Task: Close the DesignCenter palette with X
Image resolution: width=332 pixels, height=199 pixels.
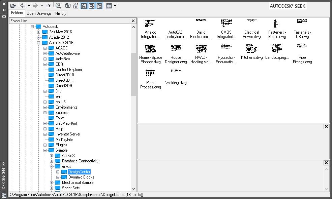Action: click(4, 4)
